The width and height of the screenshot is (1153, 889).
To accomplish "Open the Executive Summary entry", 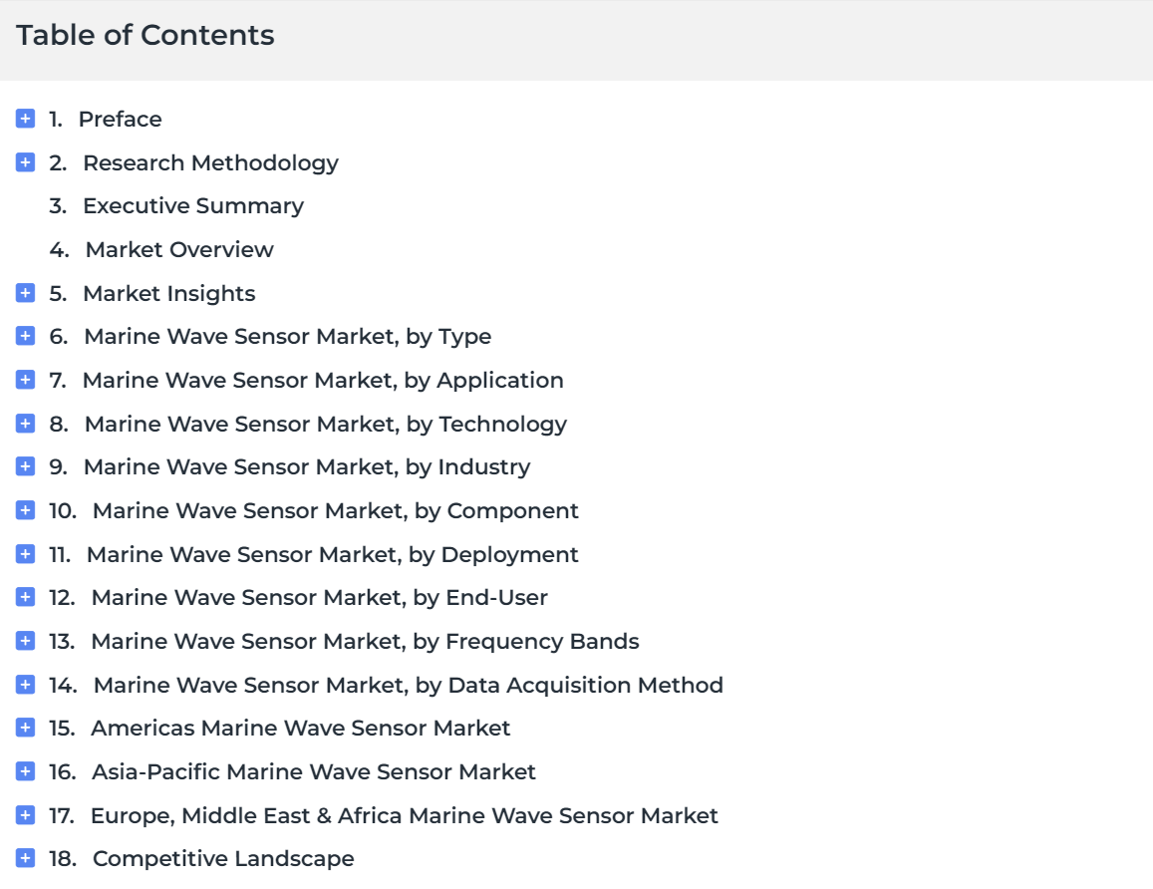I will click(x=192, y=206).
